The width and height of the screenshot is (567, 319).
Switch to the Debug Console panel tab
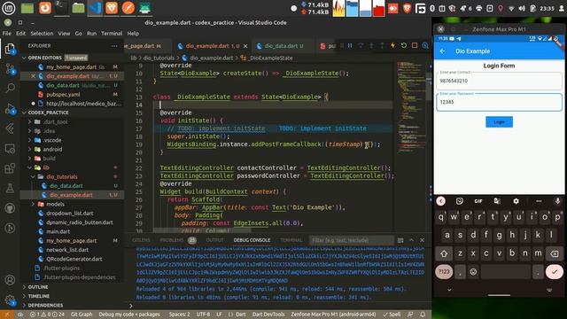tap(252, 240)
